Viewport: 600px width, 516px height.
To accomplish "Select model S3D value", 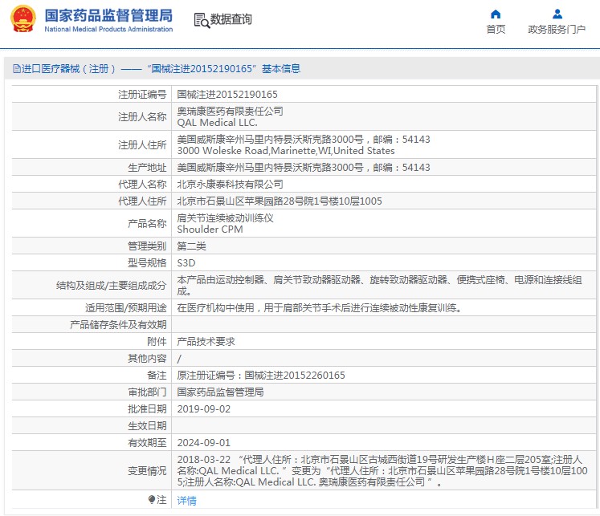I will click(x=186, y=263).
